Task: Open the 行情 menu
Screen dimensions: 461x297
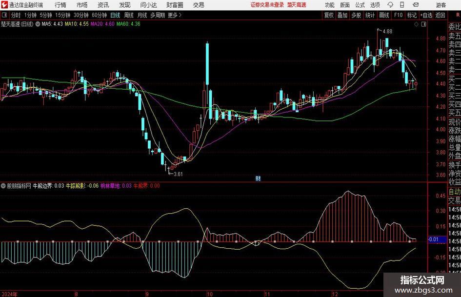Action: 60,5
